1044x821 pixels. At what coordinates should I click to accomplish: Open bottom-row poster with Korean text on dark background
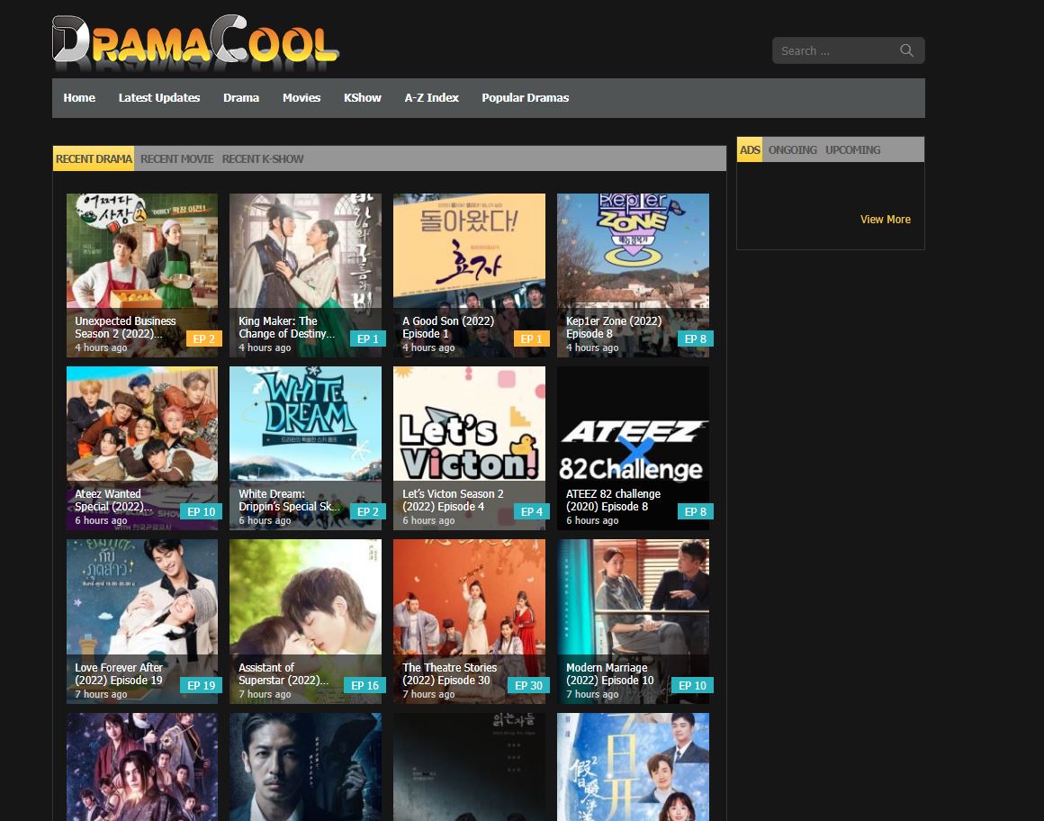470,767
